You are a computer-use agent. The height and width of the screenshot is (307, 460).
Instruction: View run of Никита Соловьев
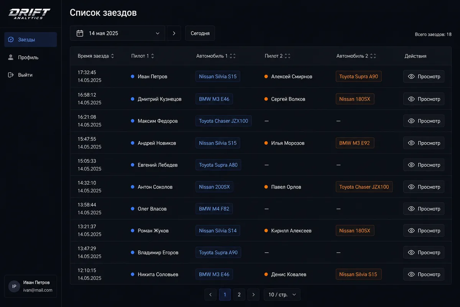coord(424,274)
